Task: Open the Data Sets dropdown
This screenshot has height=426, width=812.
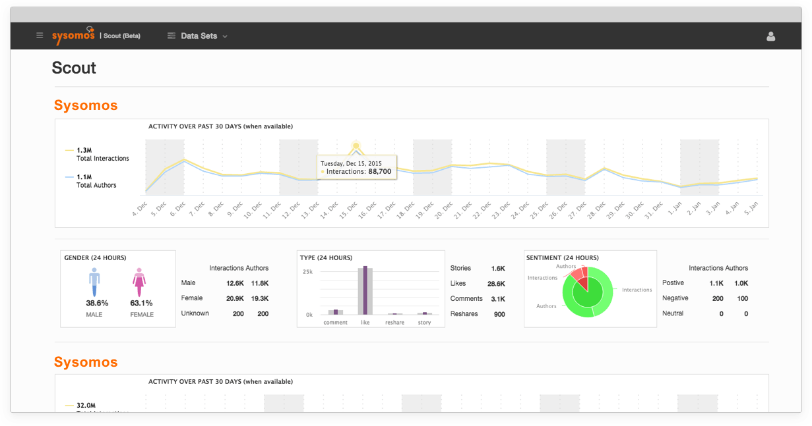Action: pos(224,36)
